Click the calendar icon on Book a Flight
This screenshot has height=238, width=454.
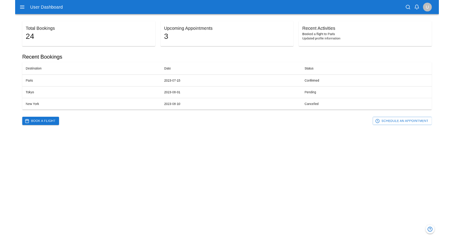point(26,121)
